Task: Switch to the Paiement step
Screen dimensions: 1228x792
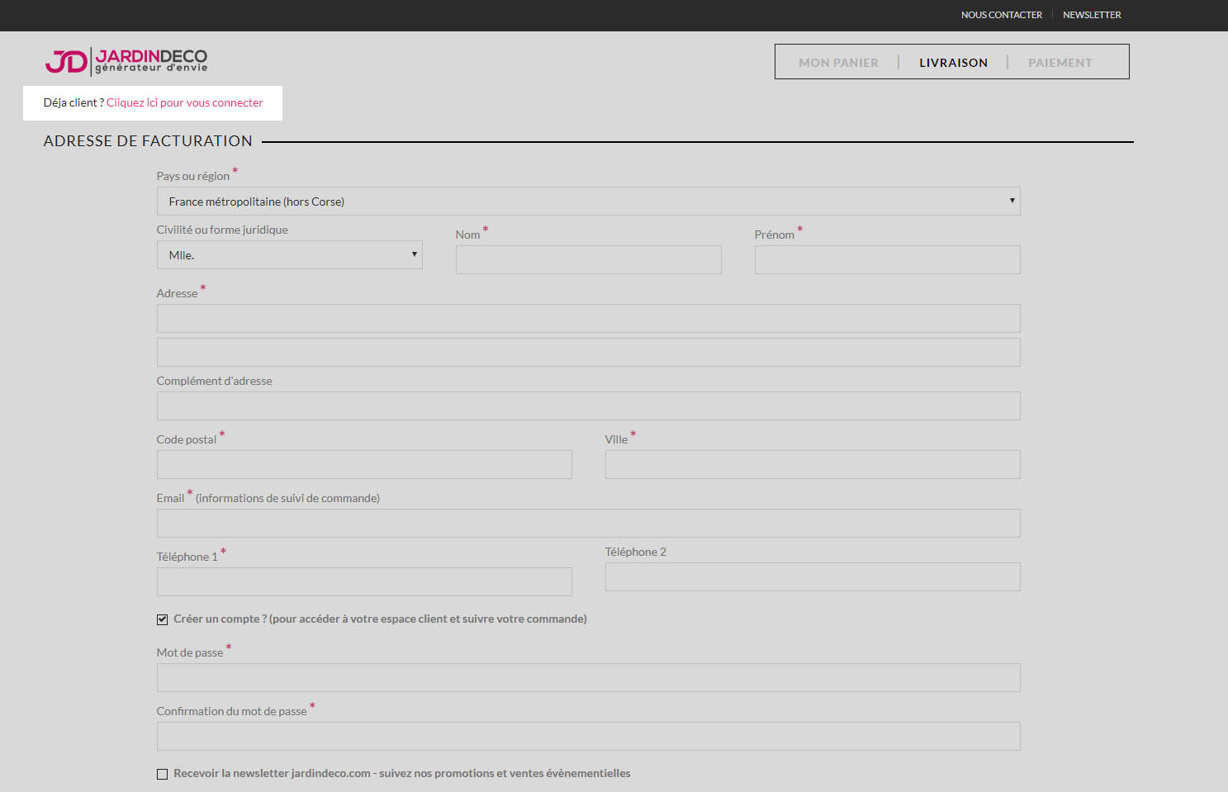Action: click(1060, 63)
